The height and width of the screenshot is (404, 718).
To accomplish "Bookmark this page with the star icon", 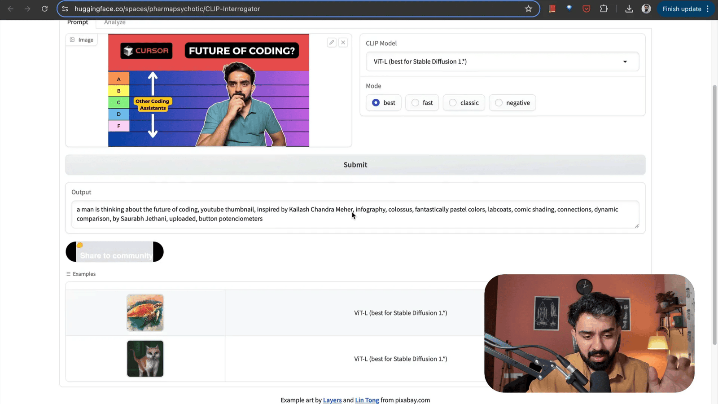I will (528, 9).
